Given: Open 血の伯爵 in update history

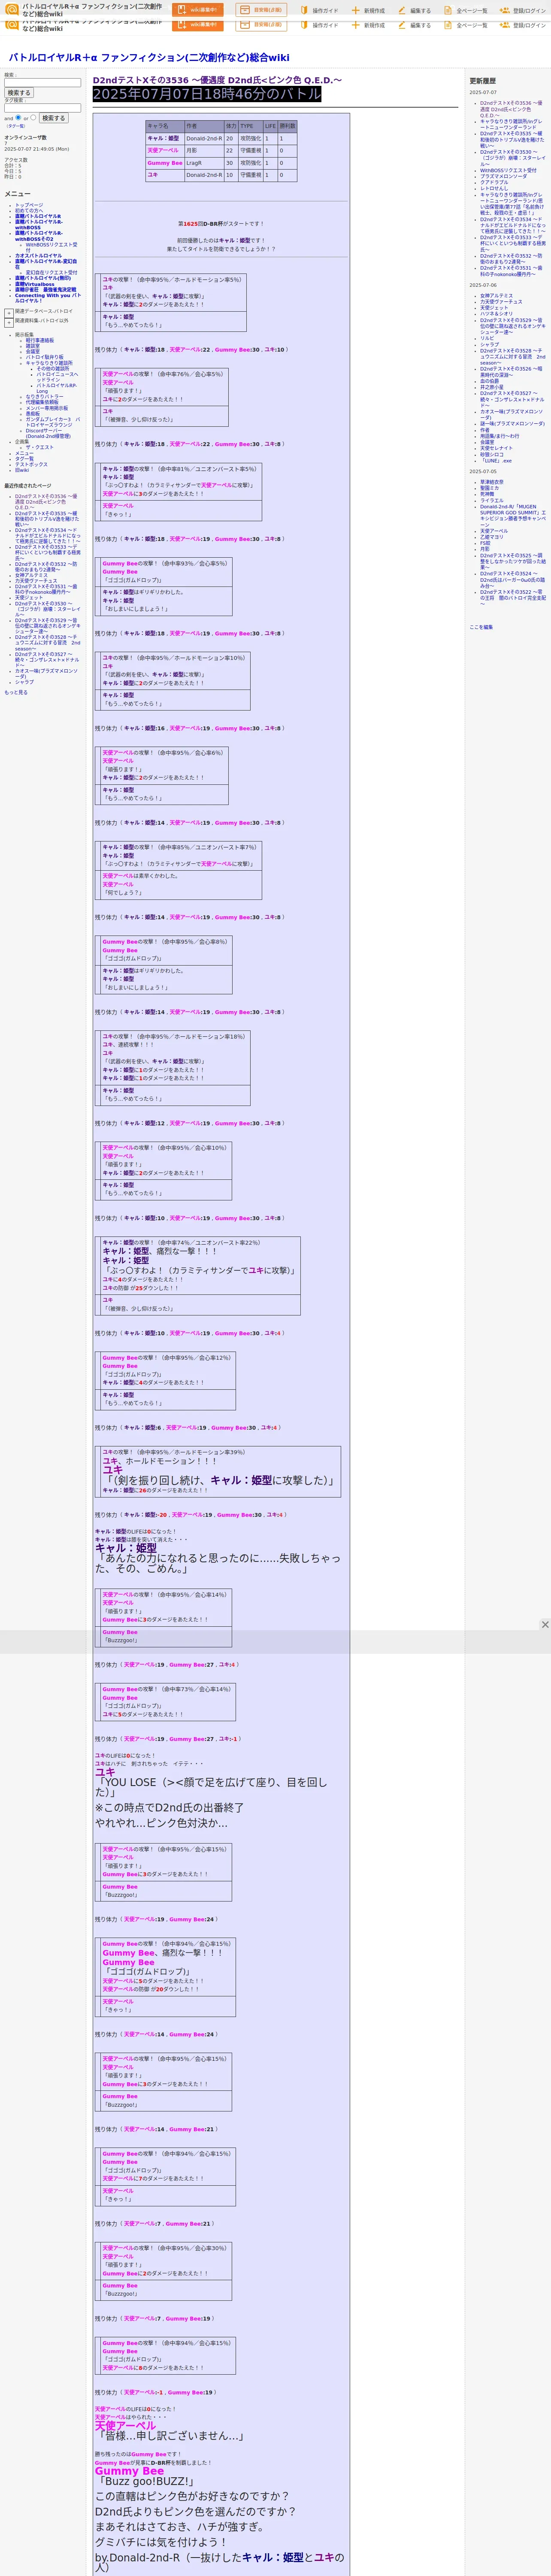Looking at the screenshot, I should pyautogui.click(x=489, y=381).
